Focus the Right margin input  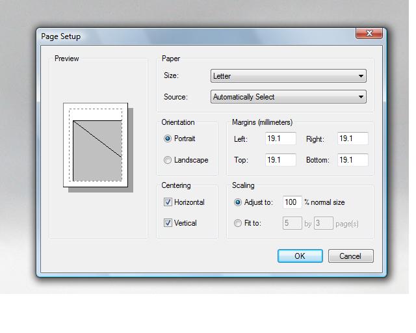pyautogui.click(x=352, y=139)
